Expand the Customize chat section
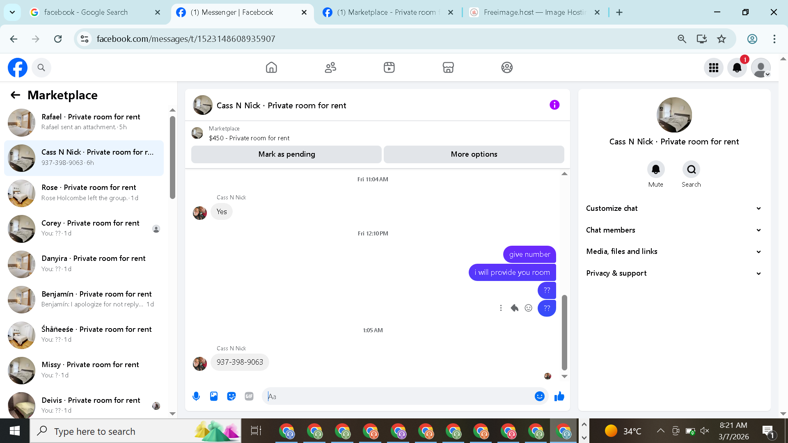The width and height of the screenshot is (788, 443). tap(674, 208)
